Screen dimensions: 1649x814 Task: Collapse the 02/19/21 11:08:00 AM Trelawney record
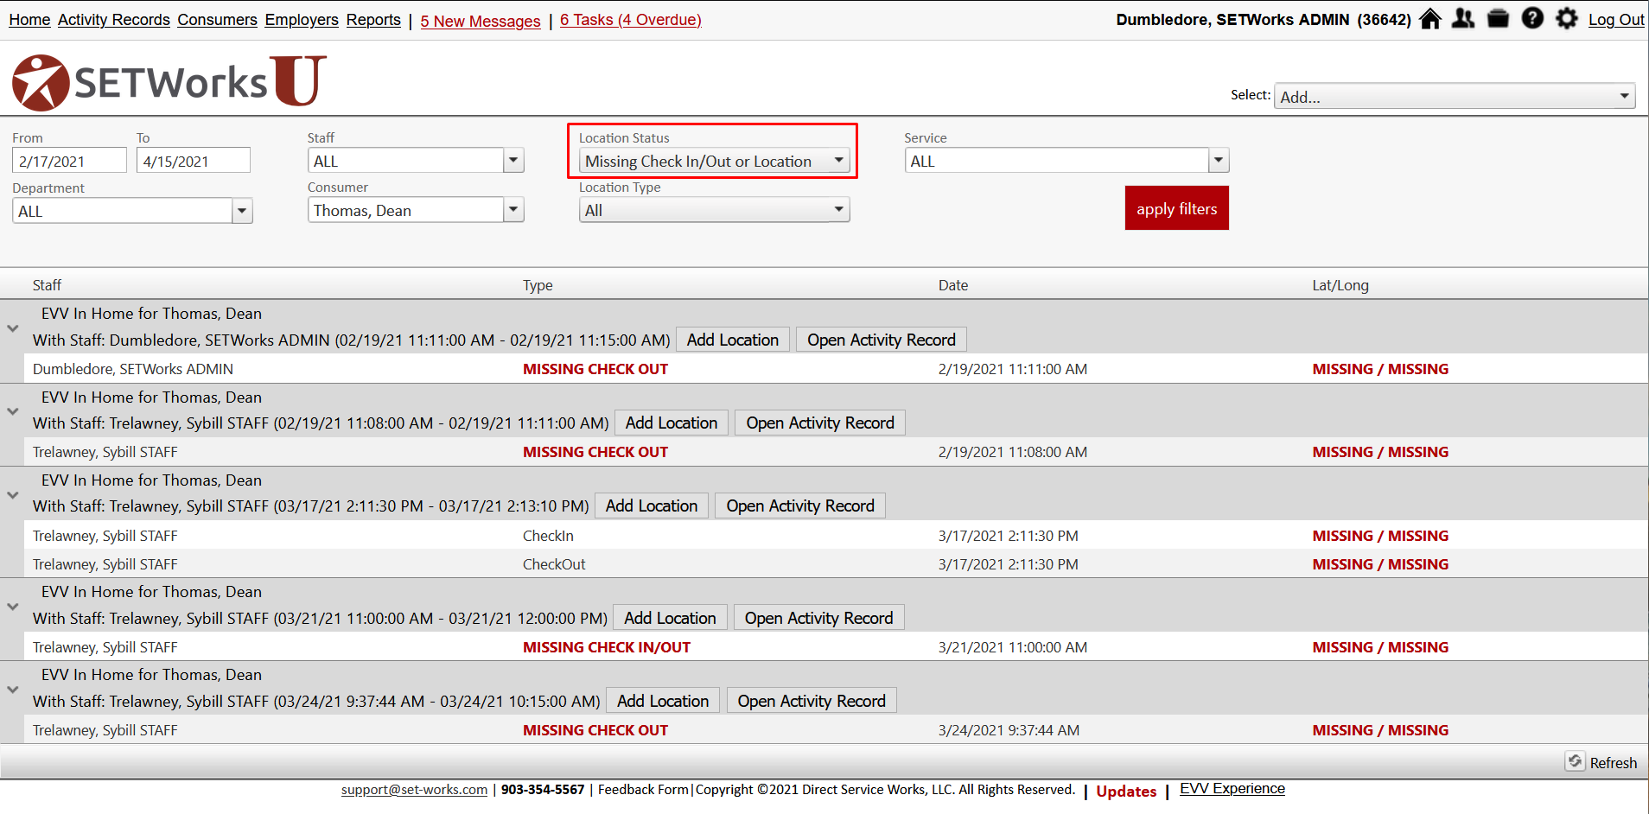coord(13,411)
